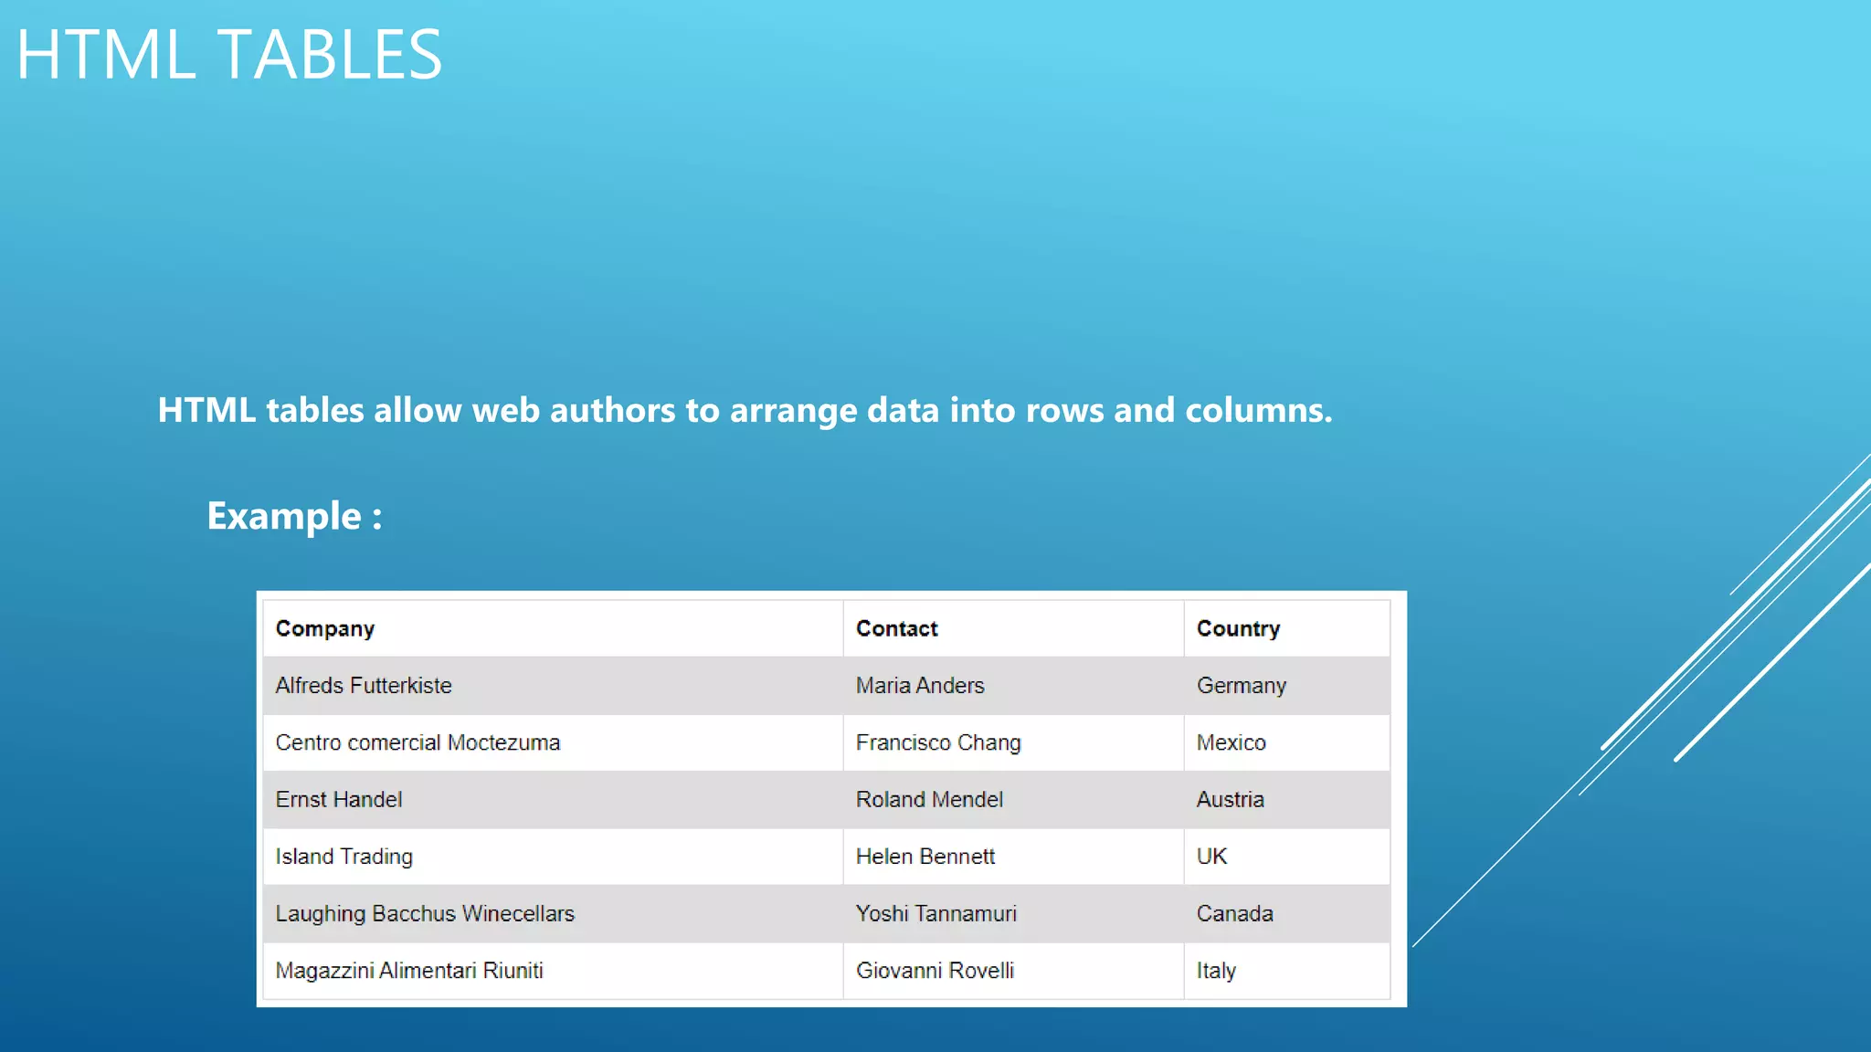
Task: Click the Ernst Handel cell
Action: (x=339, y=800)
